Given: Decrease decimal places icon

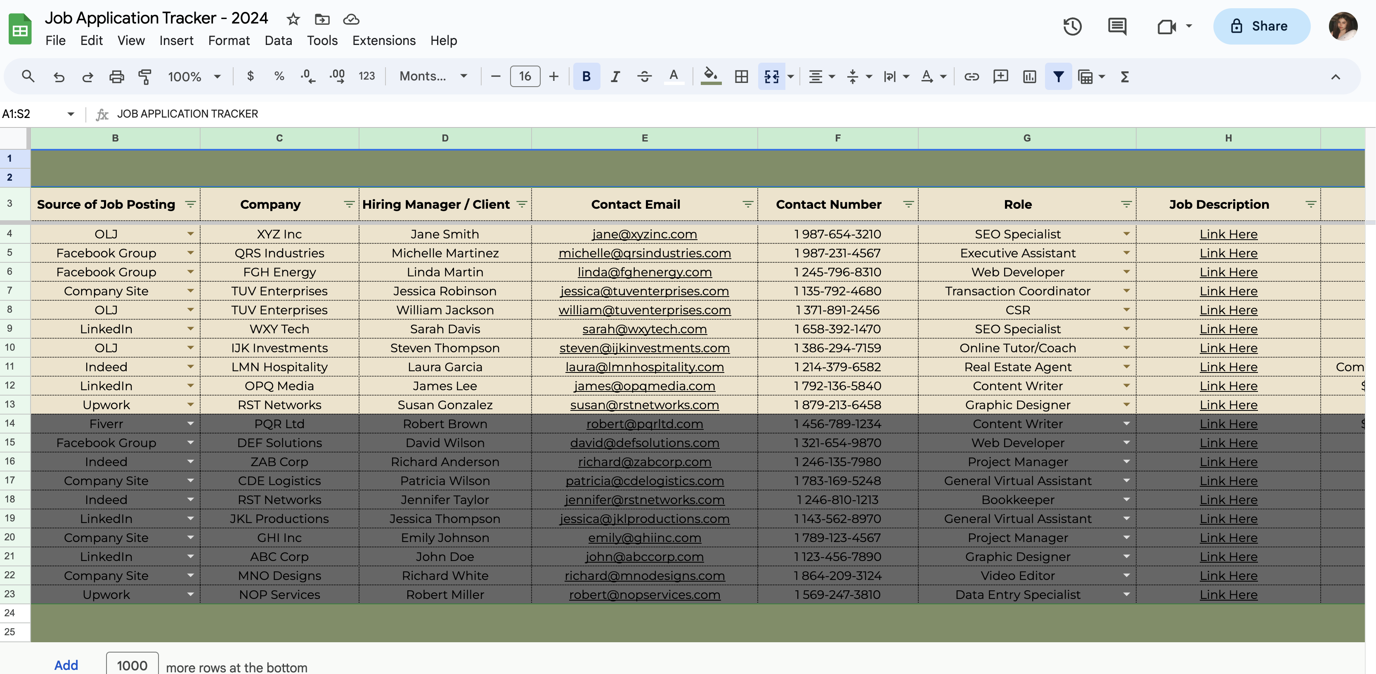Looking at the screenshot, I should [307, 76].
